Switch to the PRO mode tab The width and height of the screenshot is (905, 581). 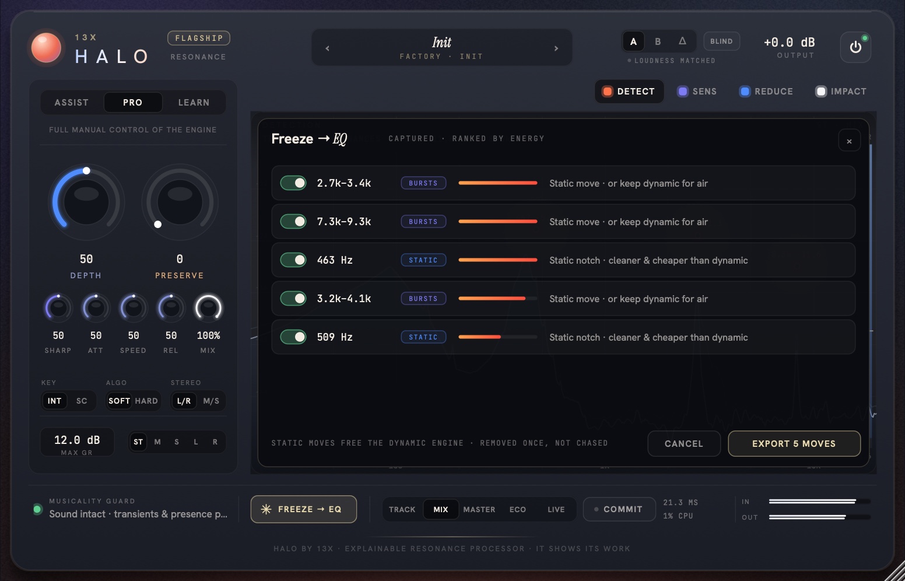(132, 103)
